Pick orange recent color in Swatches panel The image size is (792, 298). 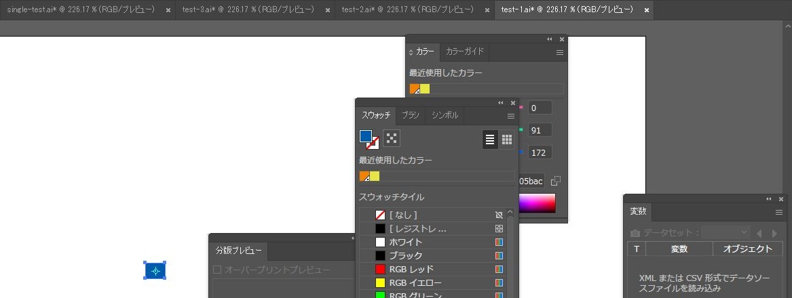pos(364,176)
